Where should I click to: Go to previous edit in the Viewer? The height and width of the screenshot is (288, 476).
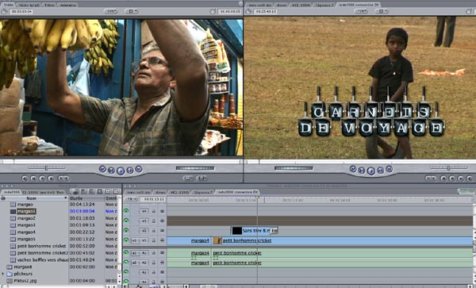coord(102,169)
